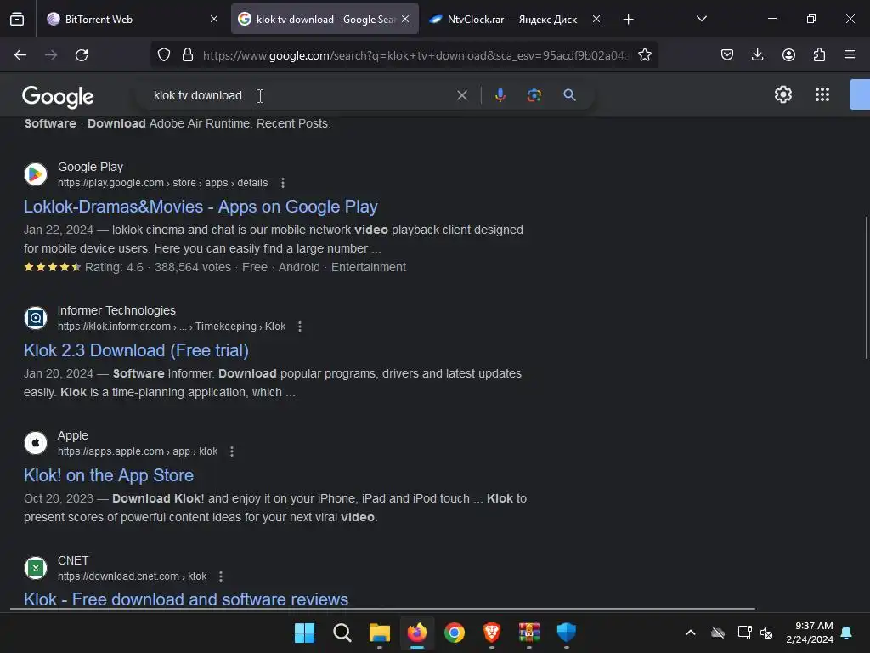
Task: Open File Explorer from taskbar
Action: 380,633
